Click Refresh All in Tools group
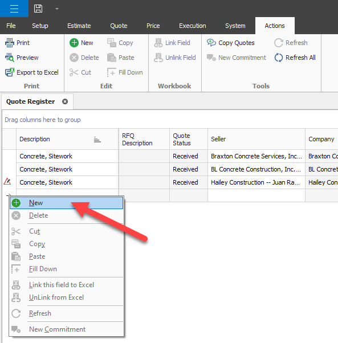The width and height of the screenshot is (338, 343). pyautogui.click(x=295, y=58)
